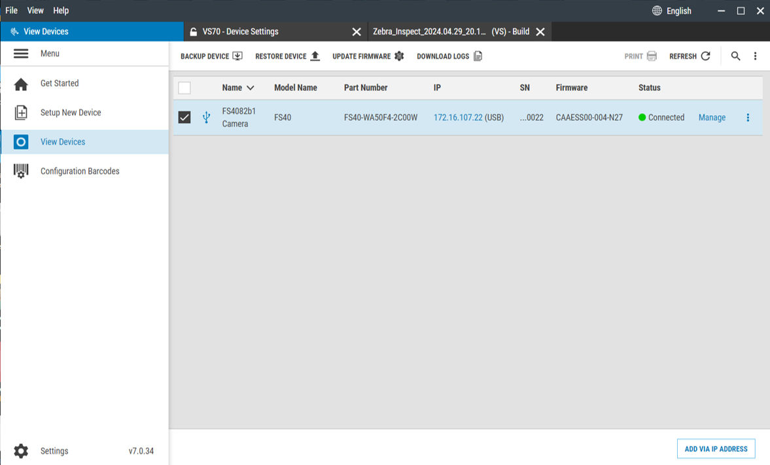Open toolbar more options vertical dots
Image resolution: width=770 pixels, height=465 pixels.
[x=755, y=56]
